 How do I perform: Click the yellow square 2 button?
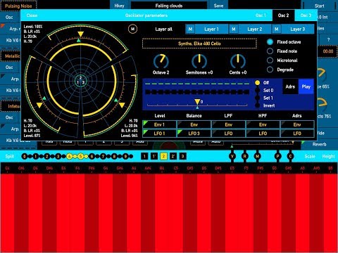pos(163,156)
